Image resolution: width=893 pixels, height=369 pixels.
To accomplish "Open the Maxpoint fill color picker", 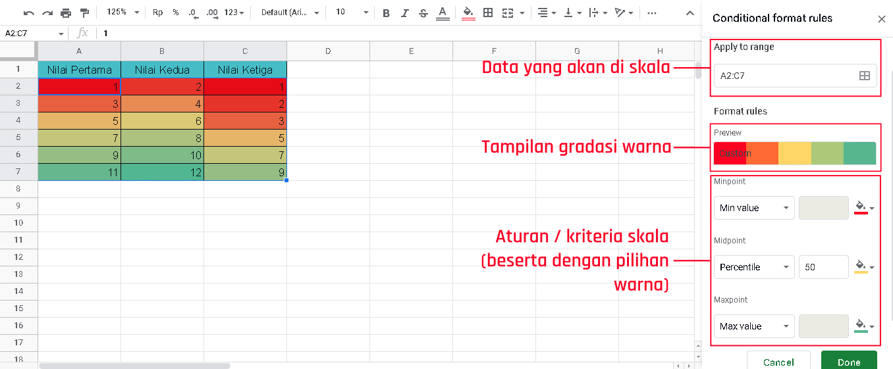I will click(864, 326).
